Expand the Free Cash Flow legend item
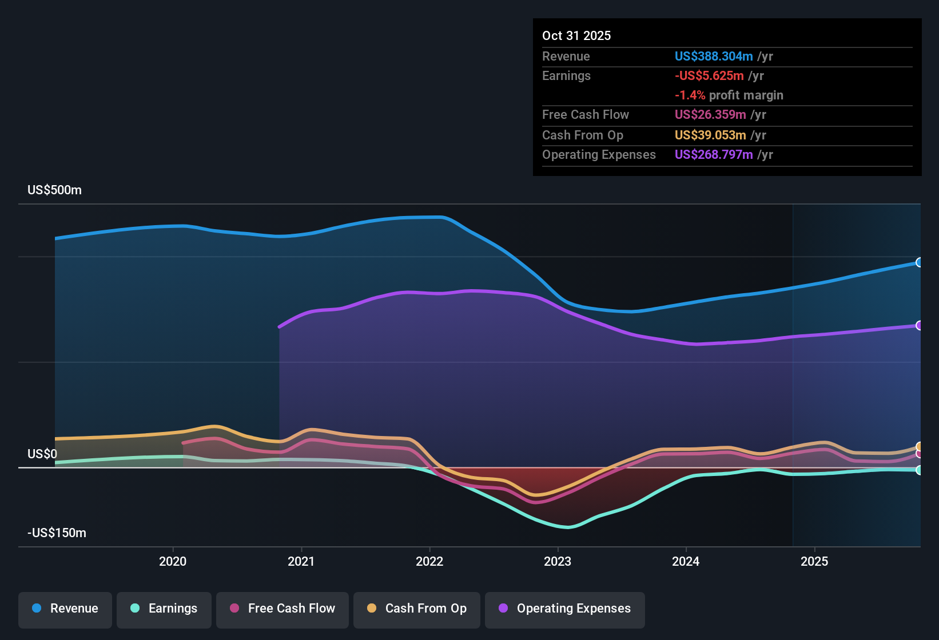 [x=282, y=609]
